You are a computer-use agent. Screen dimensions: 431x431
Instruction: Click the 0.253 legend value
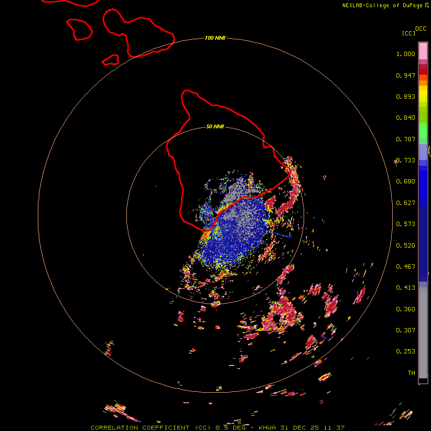(x=406, y=352)
